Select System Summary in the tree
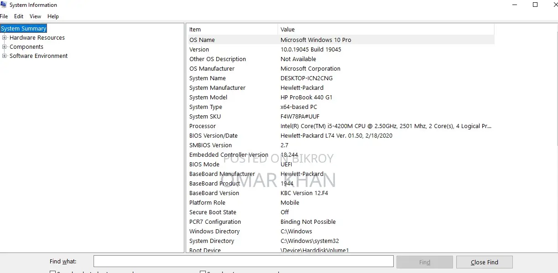 (x=24, y=29)
